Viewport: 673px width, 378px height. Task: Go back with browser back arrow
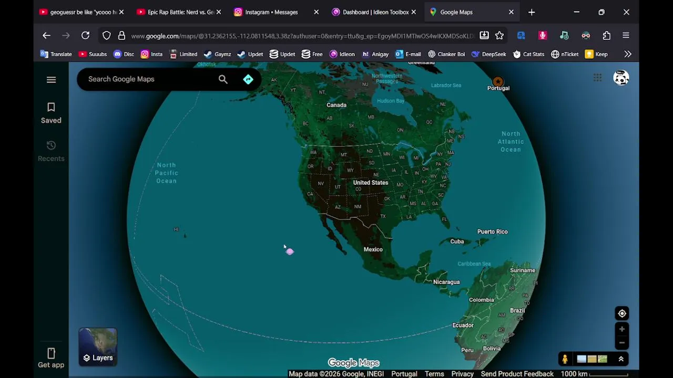click(x=46, y=36)
